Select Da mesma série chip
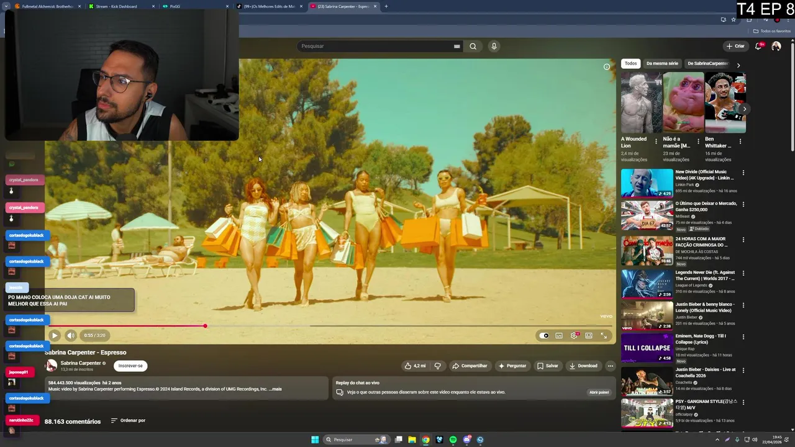This screenshot has height=447, width=795. click(662, 63)
